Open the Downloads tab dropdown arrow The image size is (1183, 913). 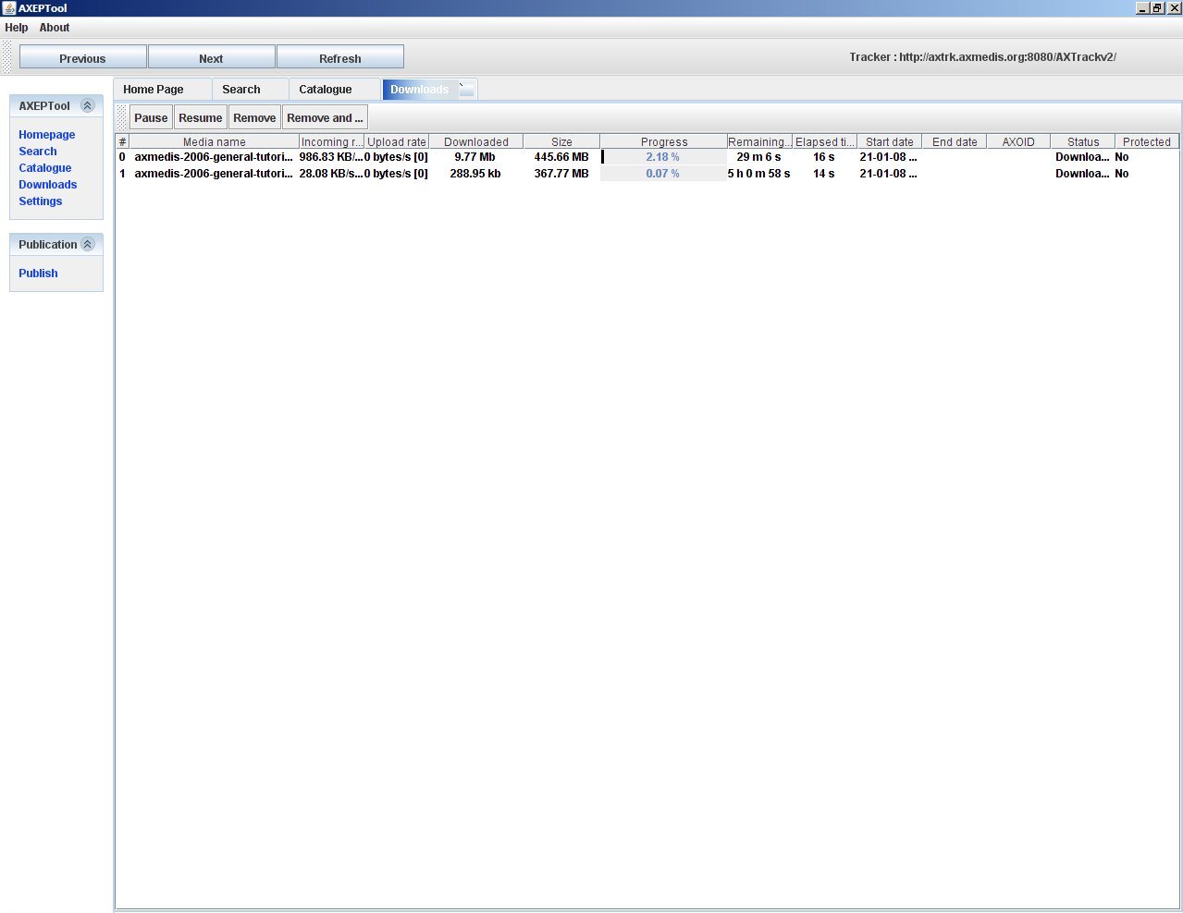coord(466,89)
